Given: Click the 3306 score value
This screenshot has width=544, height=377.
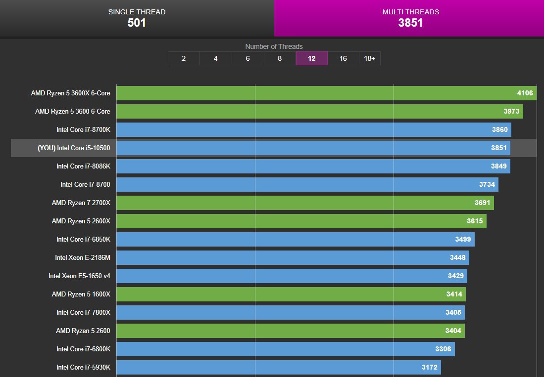Looking at the screenshot, I should 443,349.
